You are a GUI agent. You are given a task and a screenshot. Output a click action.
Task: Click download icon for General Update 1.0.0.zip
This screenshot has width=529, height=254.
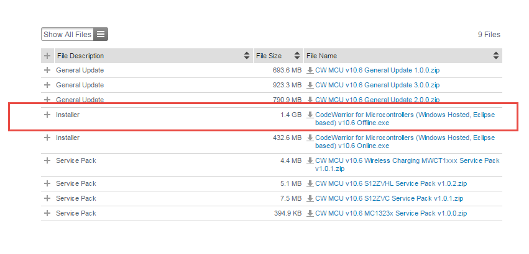tap(310, 70)
